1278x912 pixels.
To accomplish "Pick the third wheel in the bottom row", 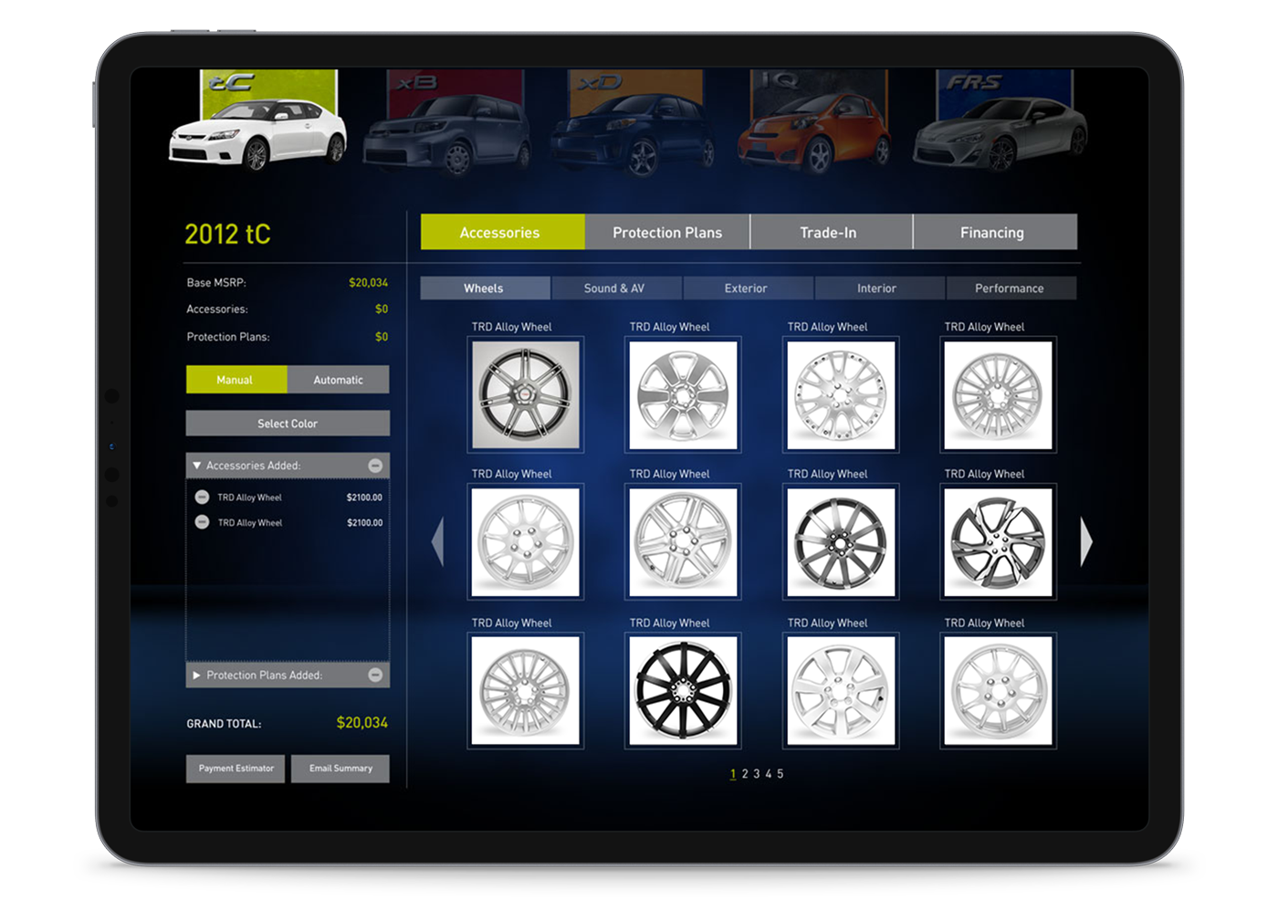I will 841,691.
